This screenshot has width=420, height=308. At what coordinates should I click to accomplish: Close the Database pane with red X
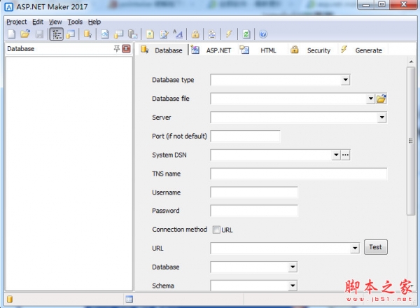(x=126, y=49)
